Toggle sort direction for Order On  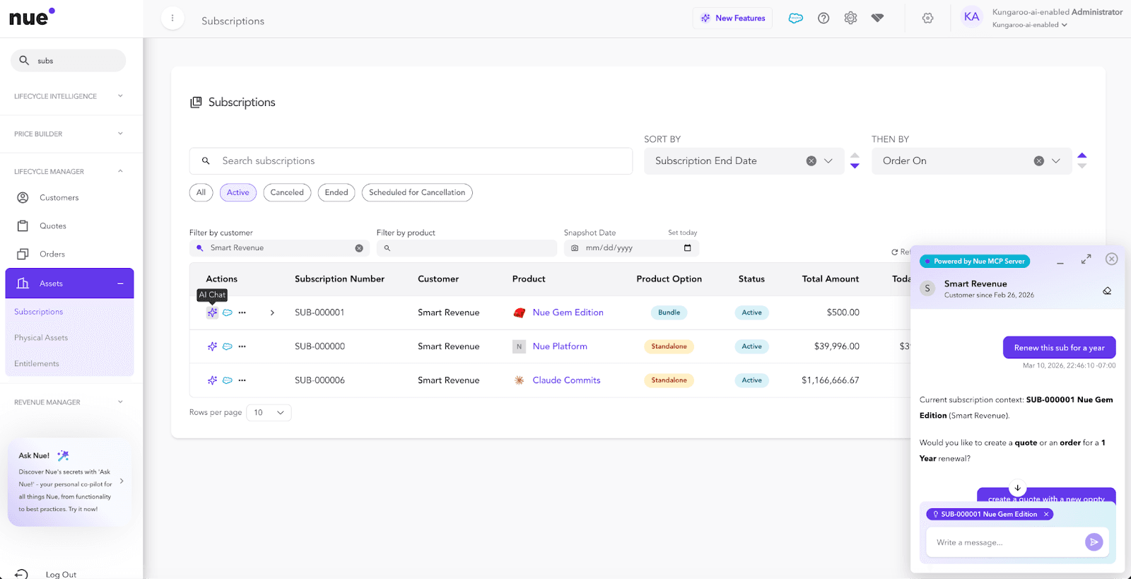coord(1082,161)
